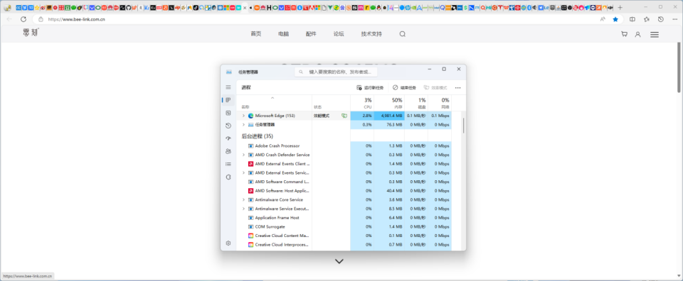Image resolution: width=683 pixels, height=281 pixels.
Task: Select Adobe Crash Processor row
Action: pyautogui.click(x=344, y=146)
